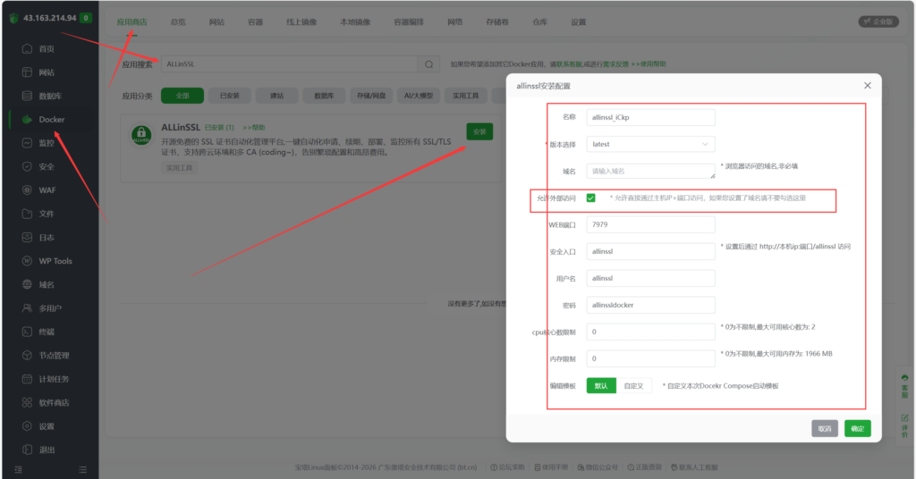Click the 联系人工客服 footer link
916x479 pixels.
click(x=694, y=467)
